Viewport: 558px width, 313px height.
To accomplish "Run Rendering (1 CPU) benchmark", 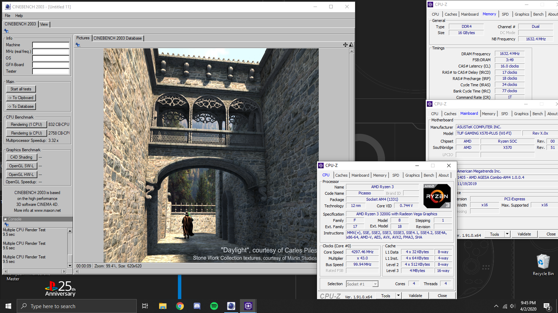I will [x=27, y=125].
